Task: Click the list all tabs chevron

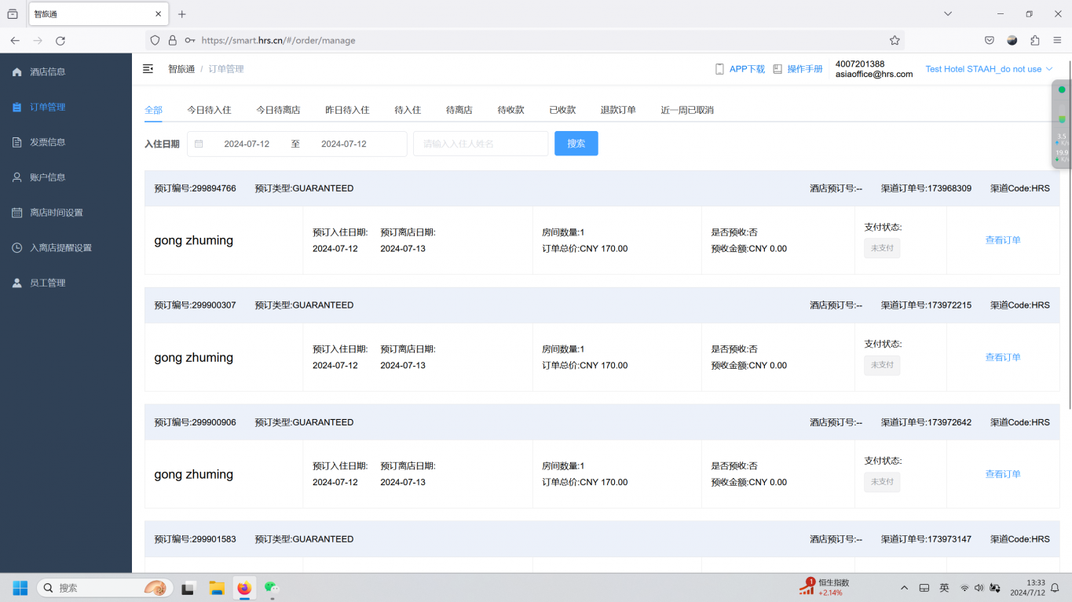Action: click(x=948, y=14)
